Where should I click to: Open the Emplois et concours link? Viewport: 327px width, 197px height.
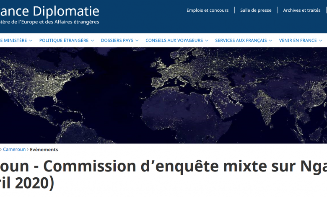[x=208, y=10]
